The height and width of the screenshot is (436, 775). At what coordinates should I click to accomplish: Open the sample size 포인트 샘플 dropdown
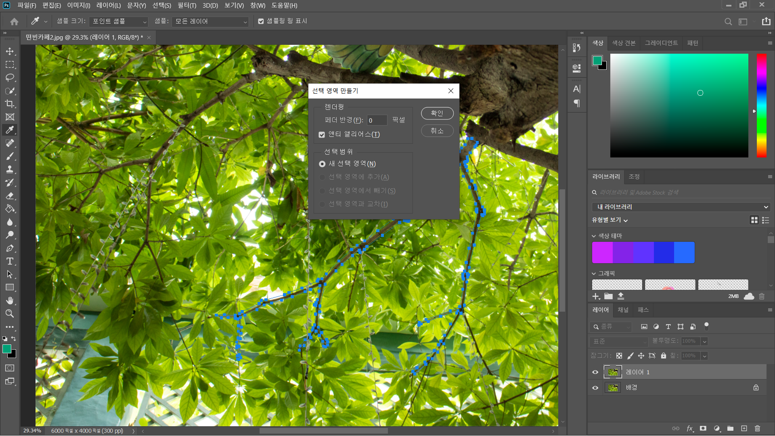(119, 21)
